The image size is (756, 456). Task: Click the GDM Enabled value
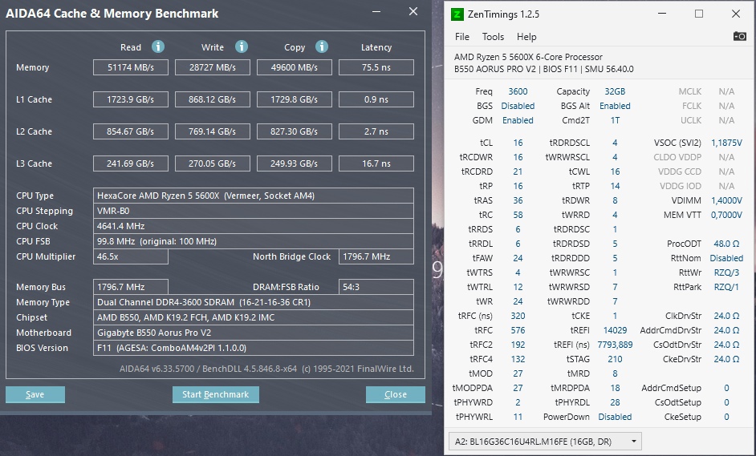[518, 120]
